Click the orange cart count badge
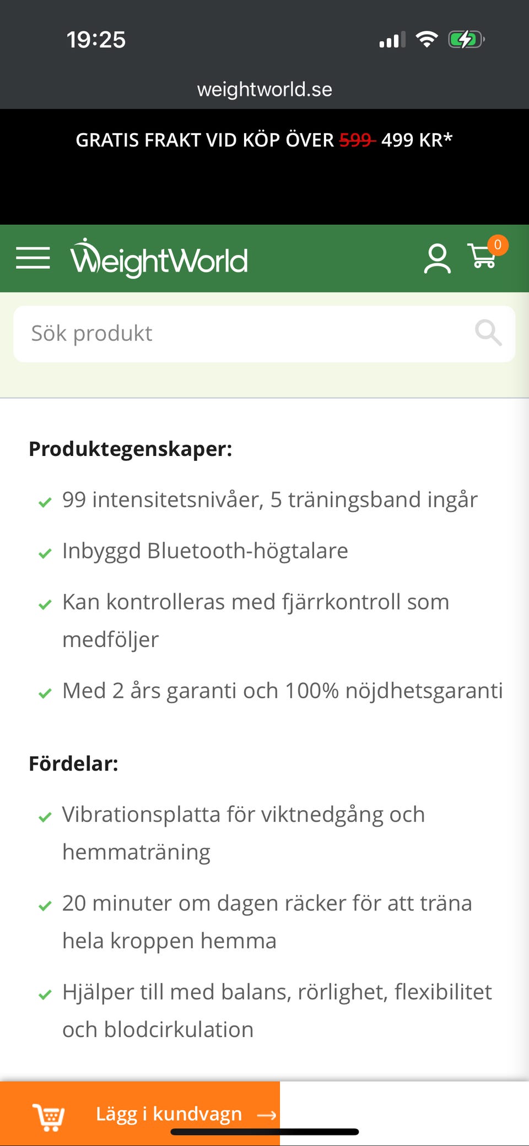This screenshot has height=1146, width=529. click(498, 245)
